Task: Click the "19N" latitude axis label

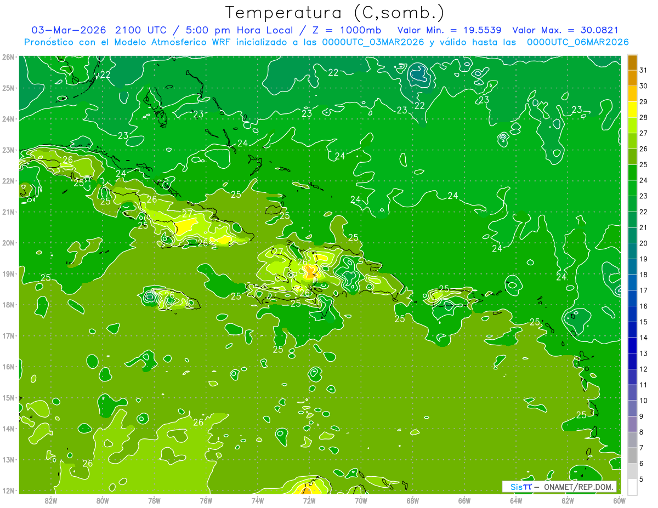Action: coord(8,273)
